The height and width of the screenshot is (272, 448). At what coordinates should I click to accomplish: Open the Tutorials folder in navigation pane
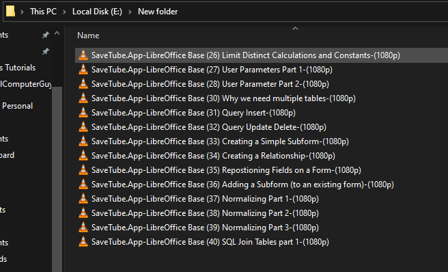tap(18, 68)
